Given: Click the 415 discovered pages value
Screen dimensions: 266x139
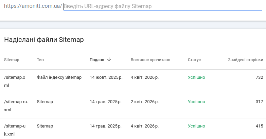Looking at the screenshot, I should (x=259, y=126).
